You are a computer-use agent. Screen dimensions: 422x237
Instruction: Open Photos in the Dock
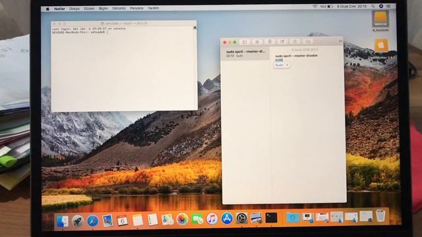pos(182,219)
